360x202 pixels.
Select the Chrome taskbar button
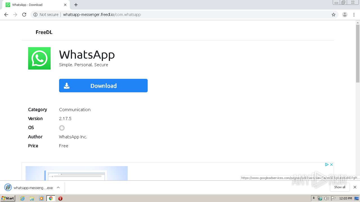point(51,198)
